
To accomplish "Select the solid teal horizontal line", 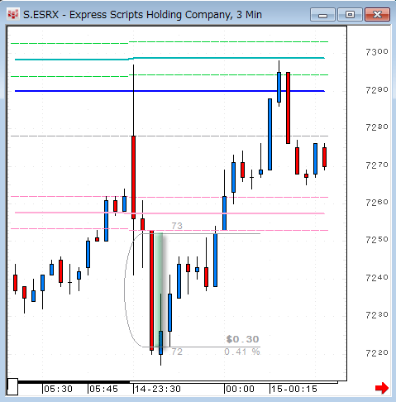I will click(x=169, y=59).
